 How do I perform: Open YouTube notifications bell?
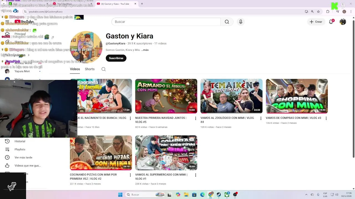331,22
